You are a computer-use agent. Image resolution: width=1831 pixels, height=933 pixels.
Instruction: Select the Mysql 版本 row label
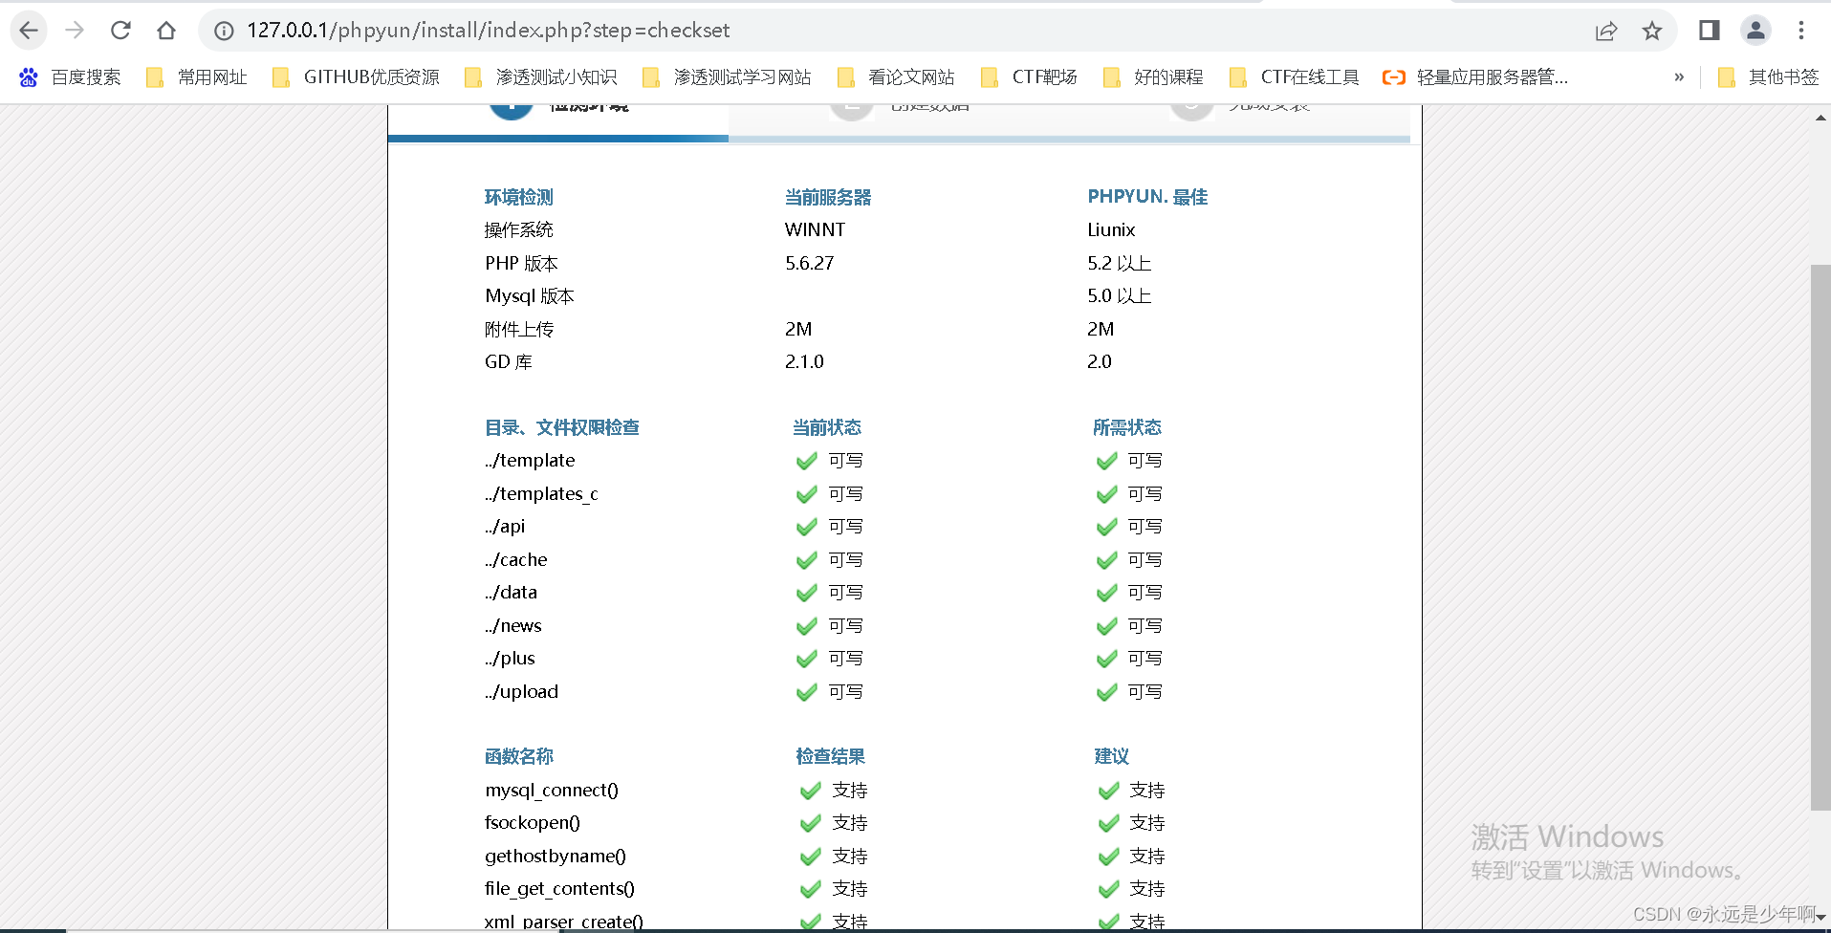pyautogui.click(x=530, y=296)
